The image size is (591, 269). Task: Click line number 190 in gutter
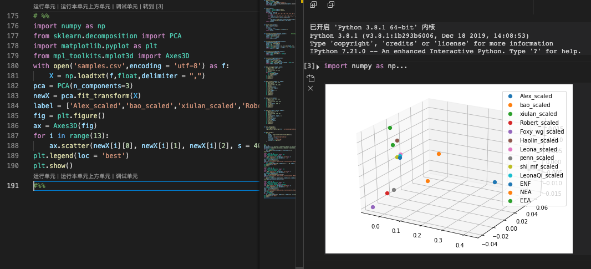click(x=13, y=166)
